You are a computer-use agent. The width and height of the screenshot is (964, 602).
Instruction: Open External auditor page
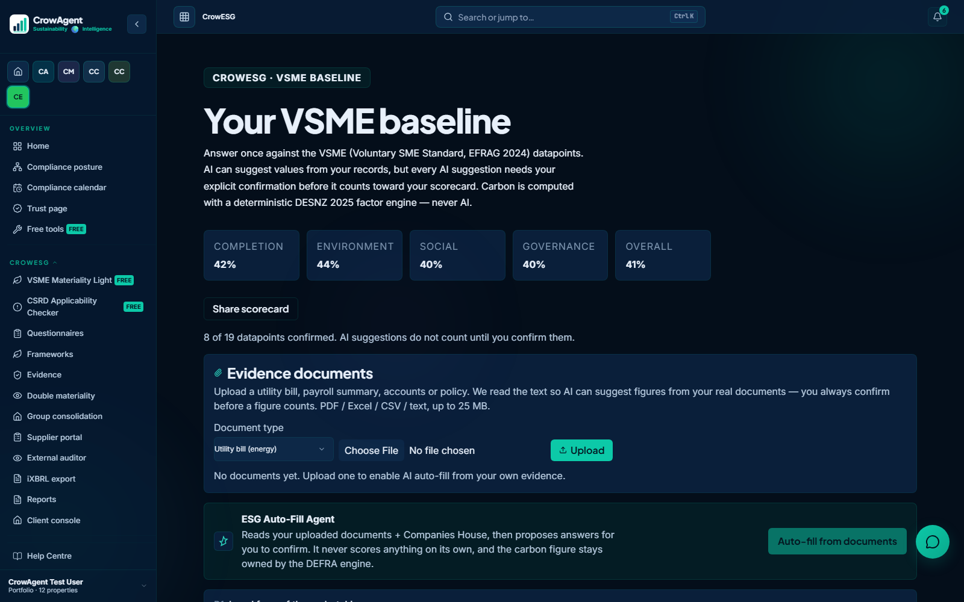[78, 458]
